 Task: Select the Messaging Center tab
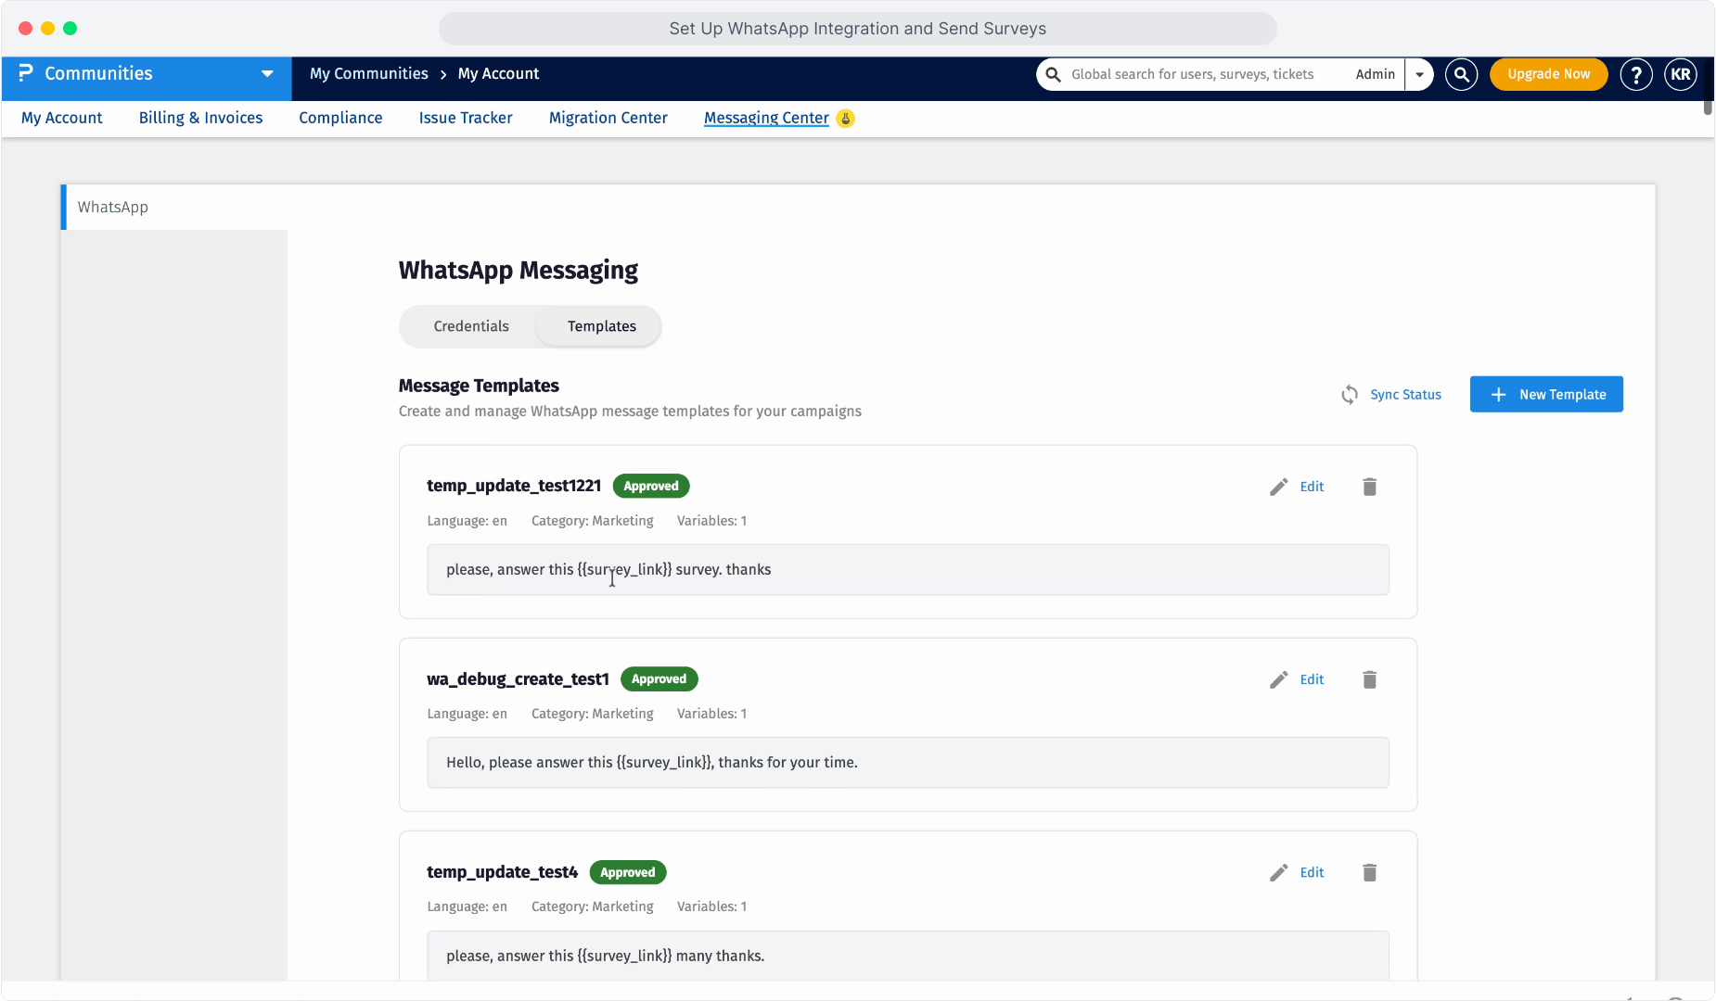pos(766,118)
